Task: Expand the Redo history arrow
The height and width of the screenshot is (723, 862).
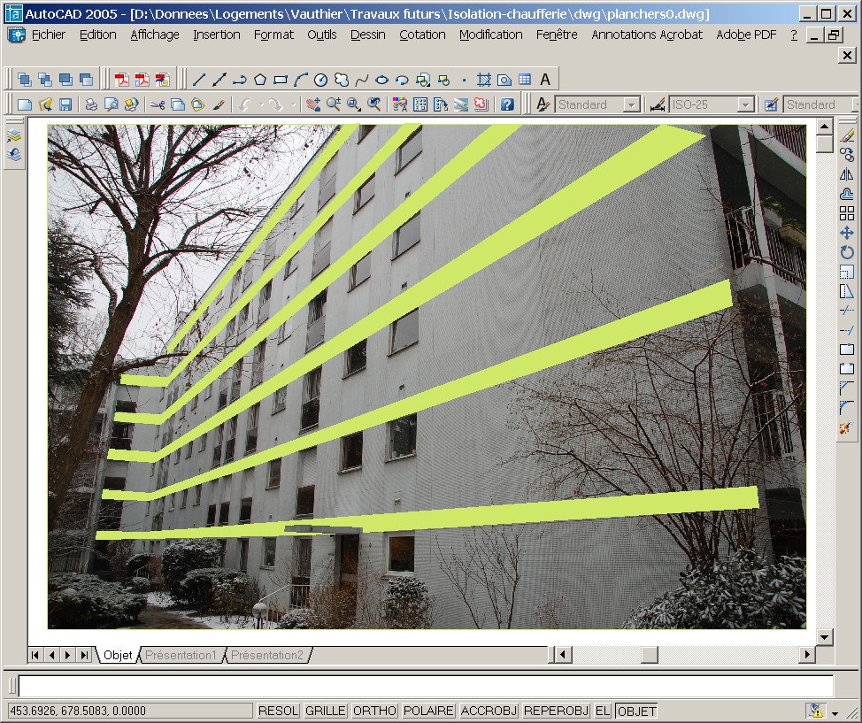Action: [294, 104]
